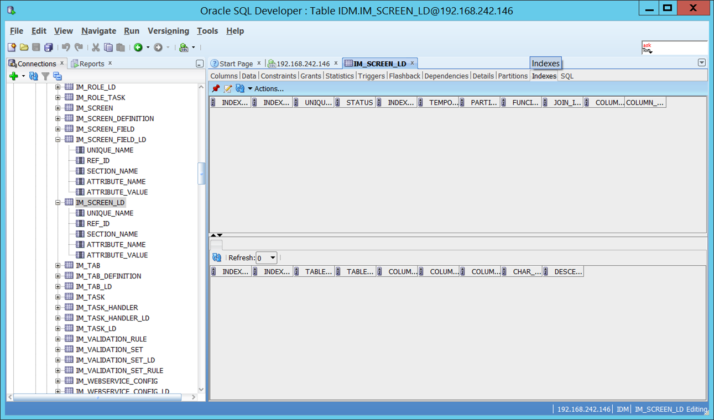Click tree horizontal scrollbar right arrow

pyautogui.click(x=193, y=397)
